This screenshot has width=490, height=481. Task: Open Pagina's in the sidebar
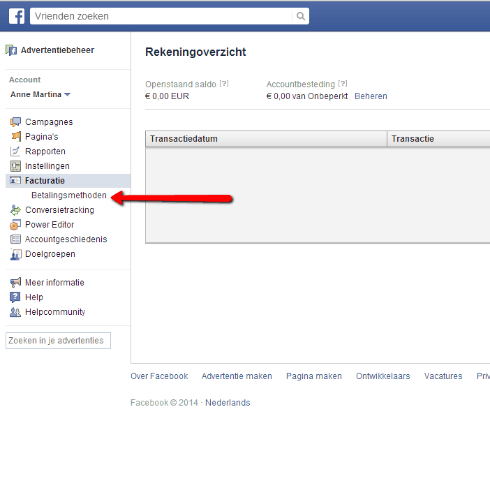click(42, 137)
